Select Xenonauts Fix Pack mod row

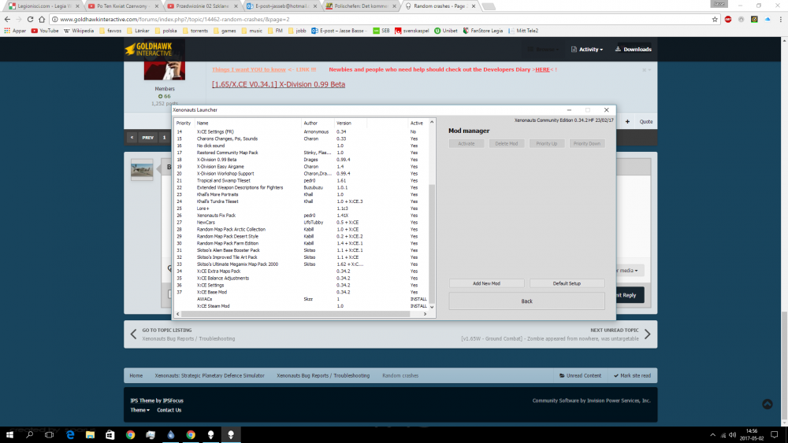[302, 216]
